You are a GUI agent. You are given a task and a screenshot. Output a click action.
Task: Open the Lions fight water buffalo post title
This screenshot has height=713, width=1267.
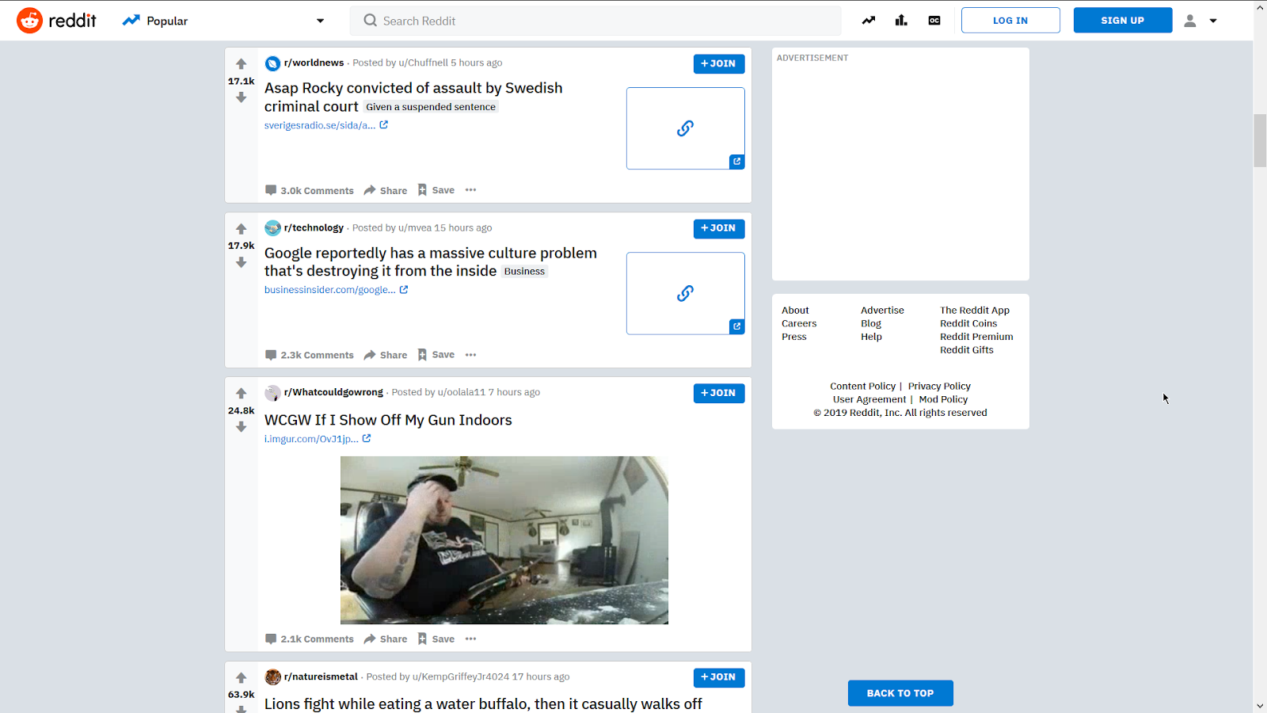[483, 703]
